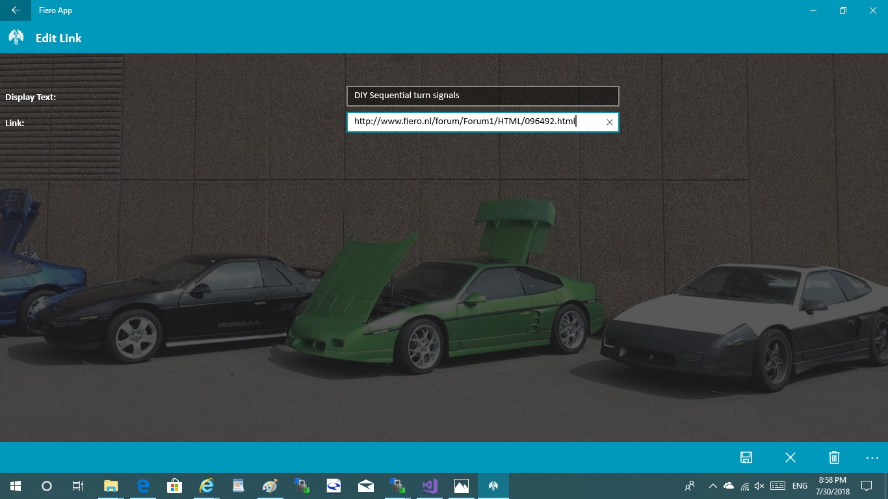Viewport: 888px width, 499px height.
Task: Open Paint from the taskbar
Action: point(270,486)
